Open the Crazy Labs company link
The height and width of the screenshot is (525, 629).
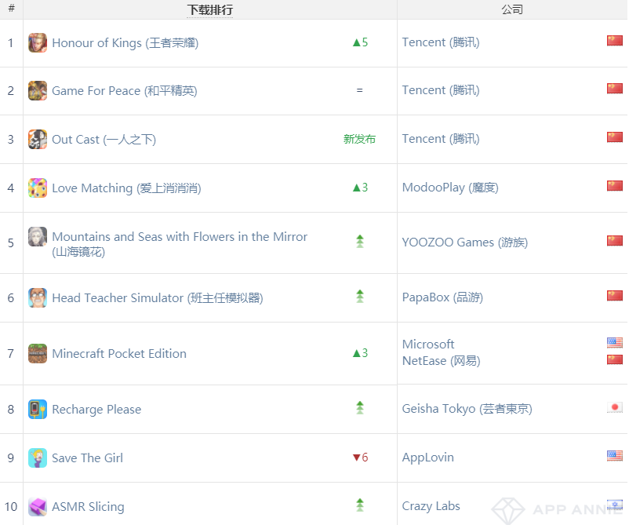click(x=431, y=505)
